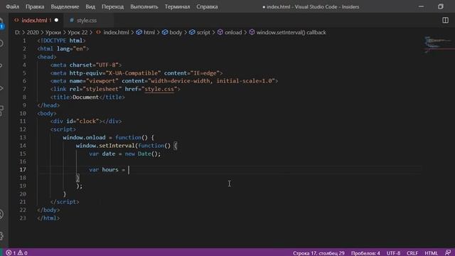Change indentation via Пробелов: 4
Screen dimensions: 455x256
coord(365,253)
